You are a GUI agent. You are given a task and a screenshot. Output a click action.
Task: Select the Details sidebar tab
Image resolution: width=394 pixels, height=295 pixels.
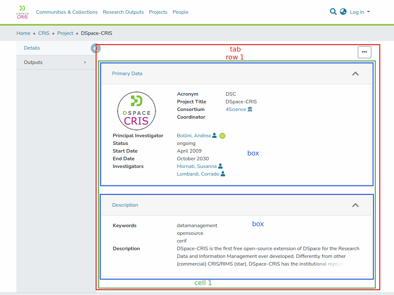[32, 48]
